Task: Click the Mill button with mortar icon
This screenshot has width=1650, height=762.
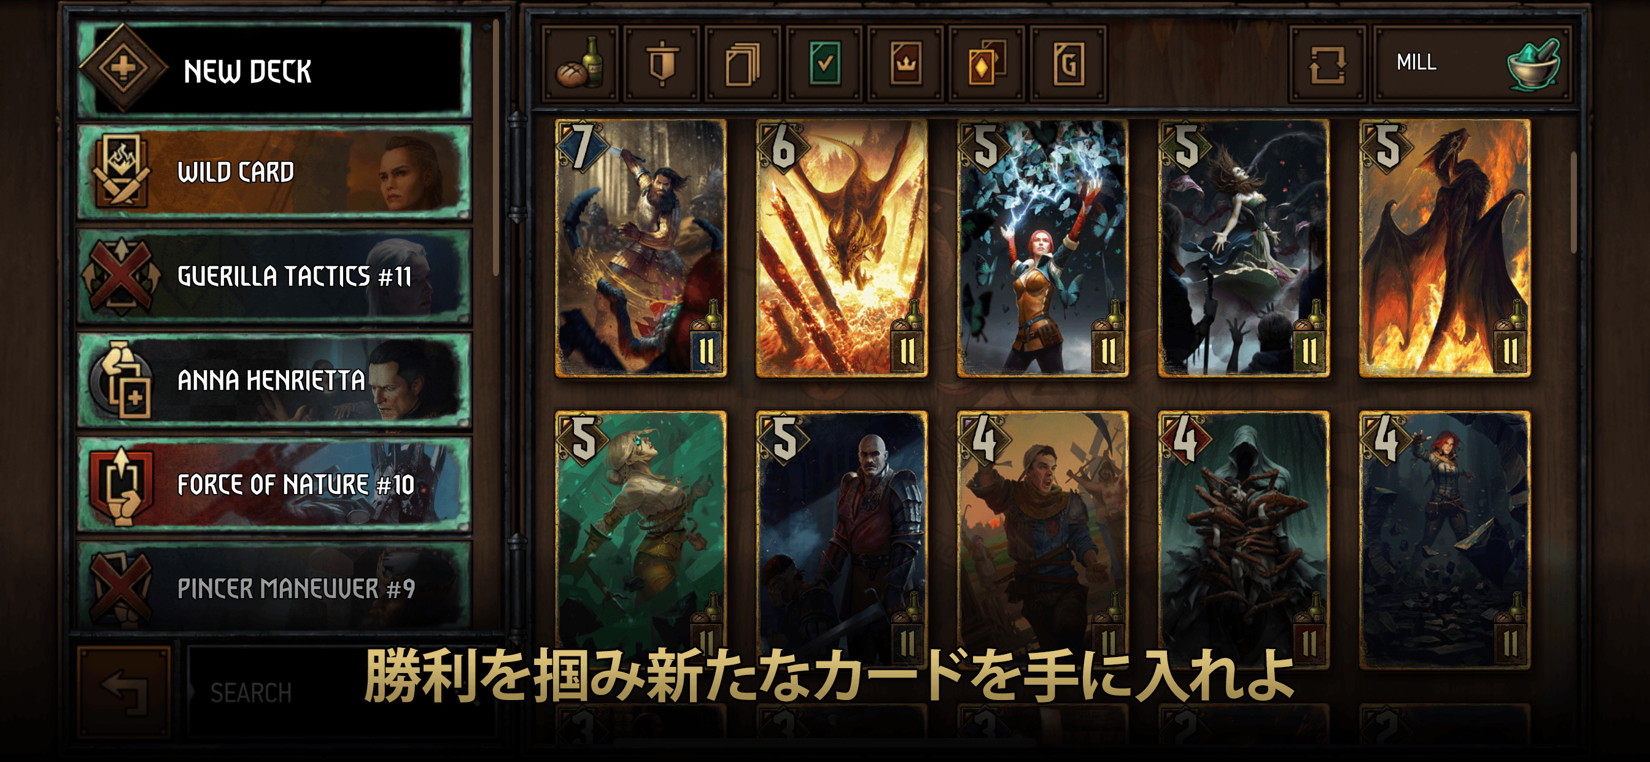Action: tap(1472, 63)
